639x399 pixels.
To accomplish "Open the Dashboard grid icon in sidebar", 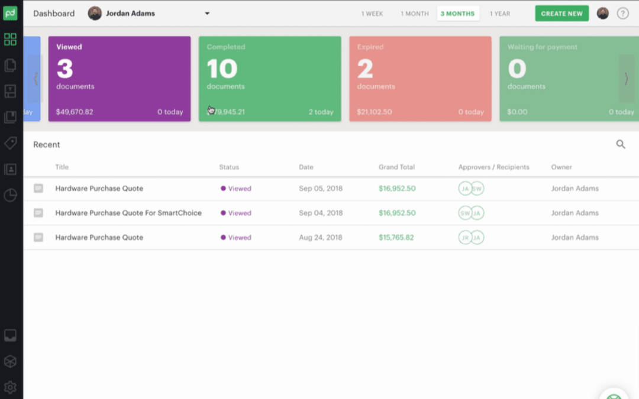I will [10, 39].
